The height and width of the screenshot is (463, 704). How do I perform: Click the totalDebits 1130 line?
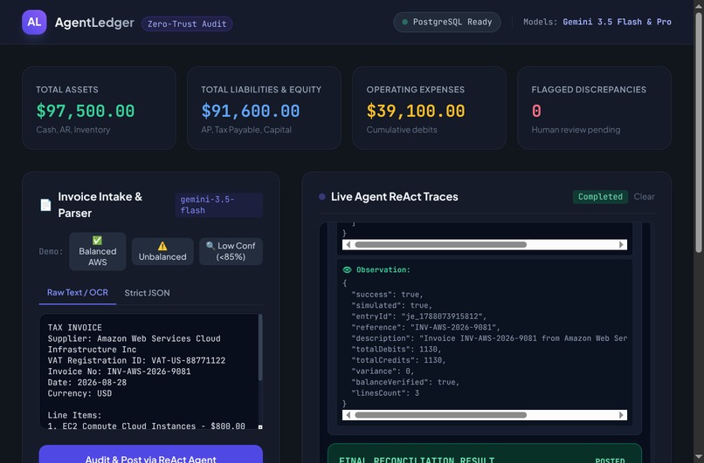[397, 349]
